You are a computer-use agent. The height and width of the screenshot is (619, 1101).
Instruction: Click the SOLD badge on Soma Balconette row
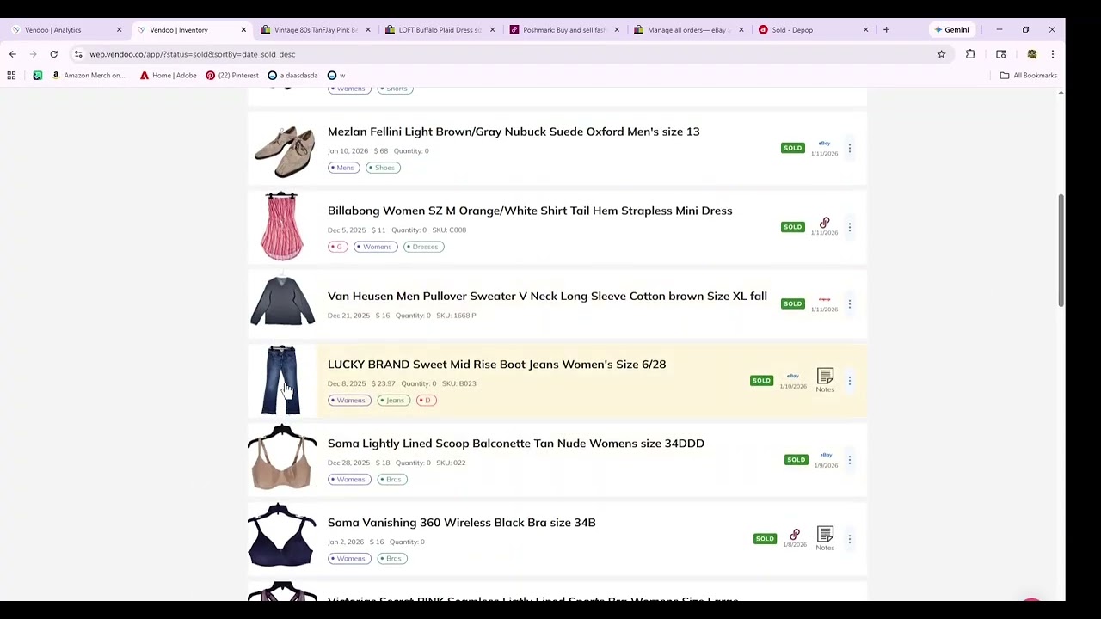[x=797, y=460]
